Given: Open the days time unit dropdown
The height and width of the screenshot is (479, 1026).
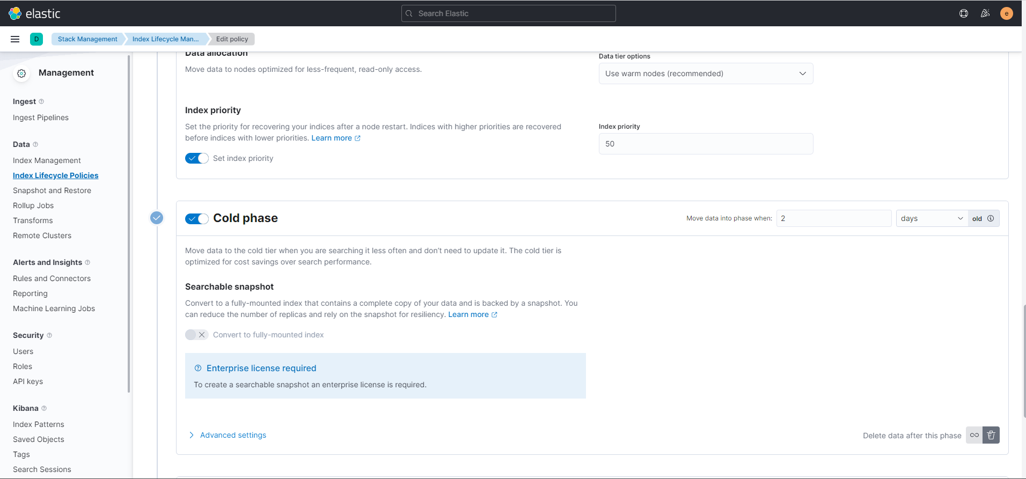Looking at the screenshot, I should pos(932,218).
